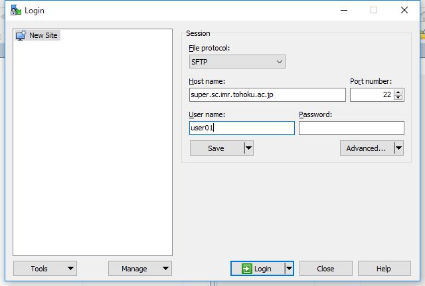Close the Login window with X
The height and width of the screenshot is (286, 425).
click(x=404, y=11)
